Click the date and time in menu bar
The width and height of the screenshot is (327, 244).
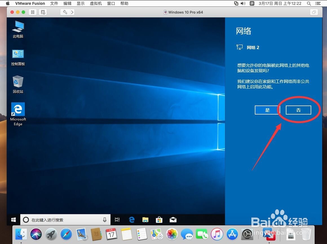pos(280,3)
